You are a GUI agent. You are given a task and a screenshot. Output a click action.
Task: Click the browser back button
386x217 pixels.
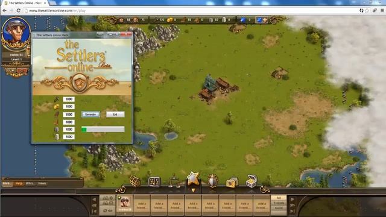tap(5, 11)
